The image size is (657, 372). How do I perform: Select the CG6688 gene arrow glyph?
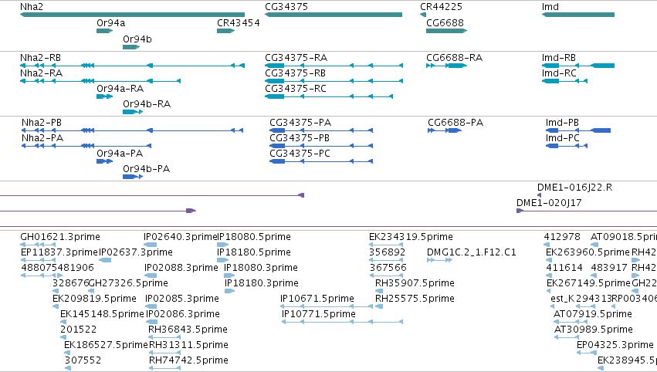[x=447, y=31]
